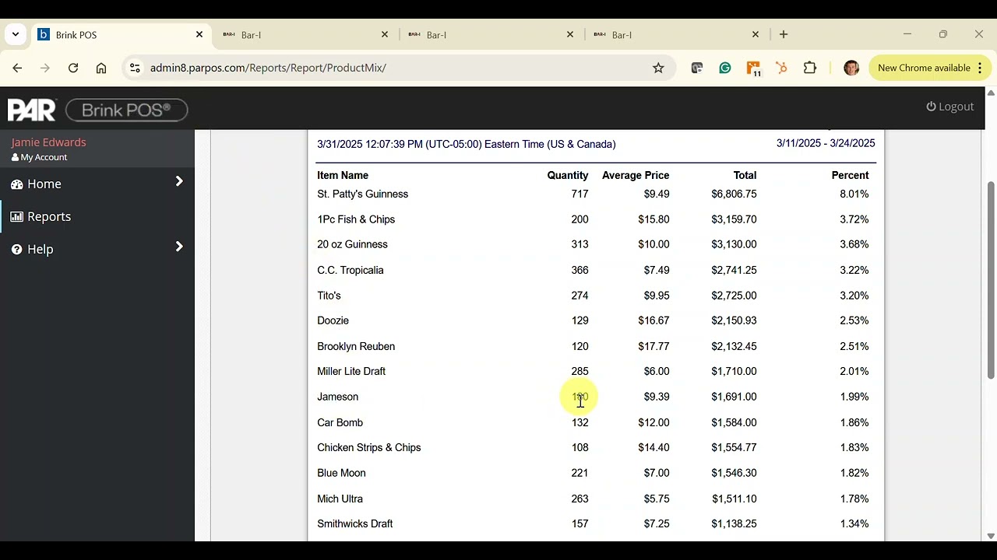Viewport: 997px width, 560px height.
Task: Open the Home sidebar menu
Action: pos(97,184)
